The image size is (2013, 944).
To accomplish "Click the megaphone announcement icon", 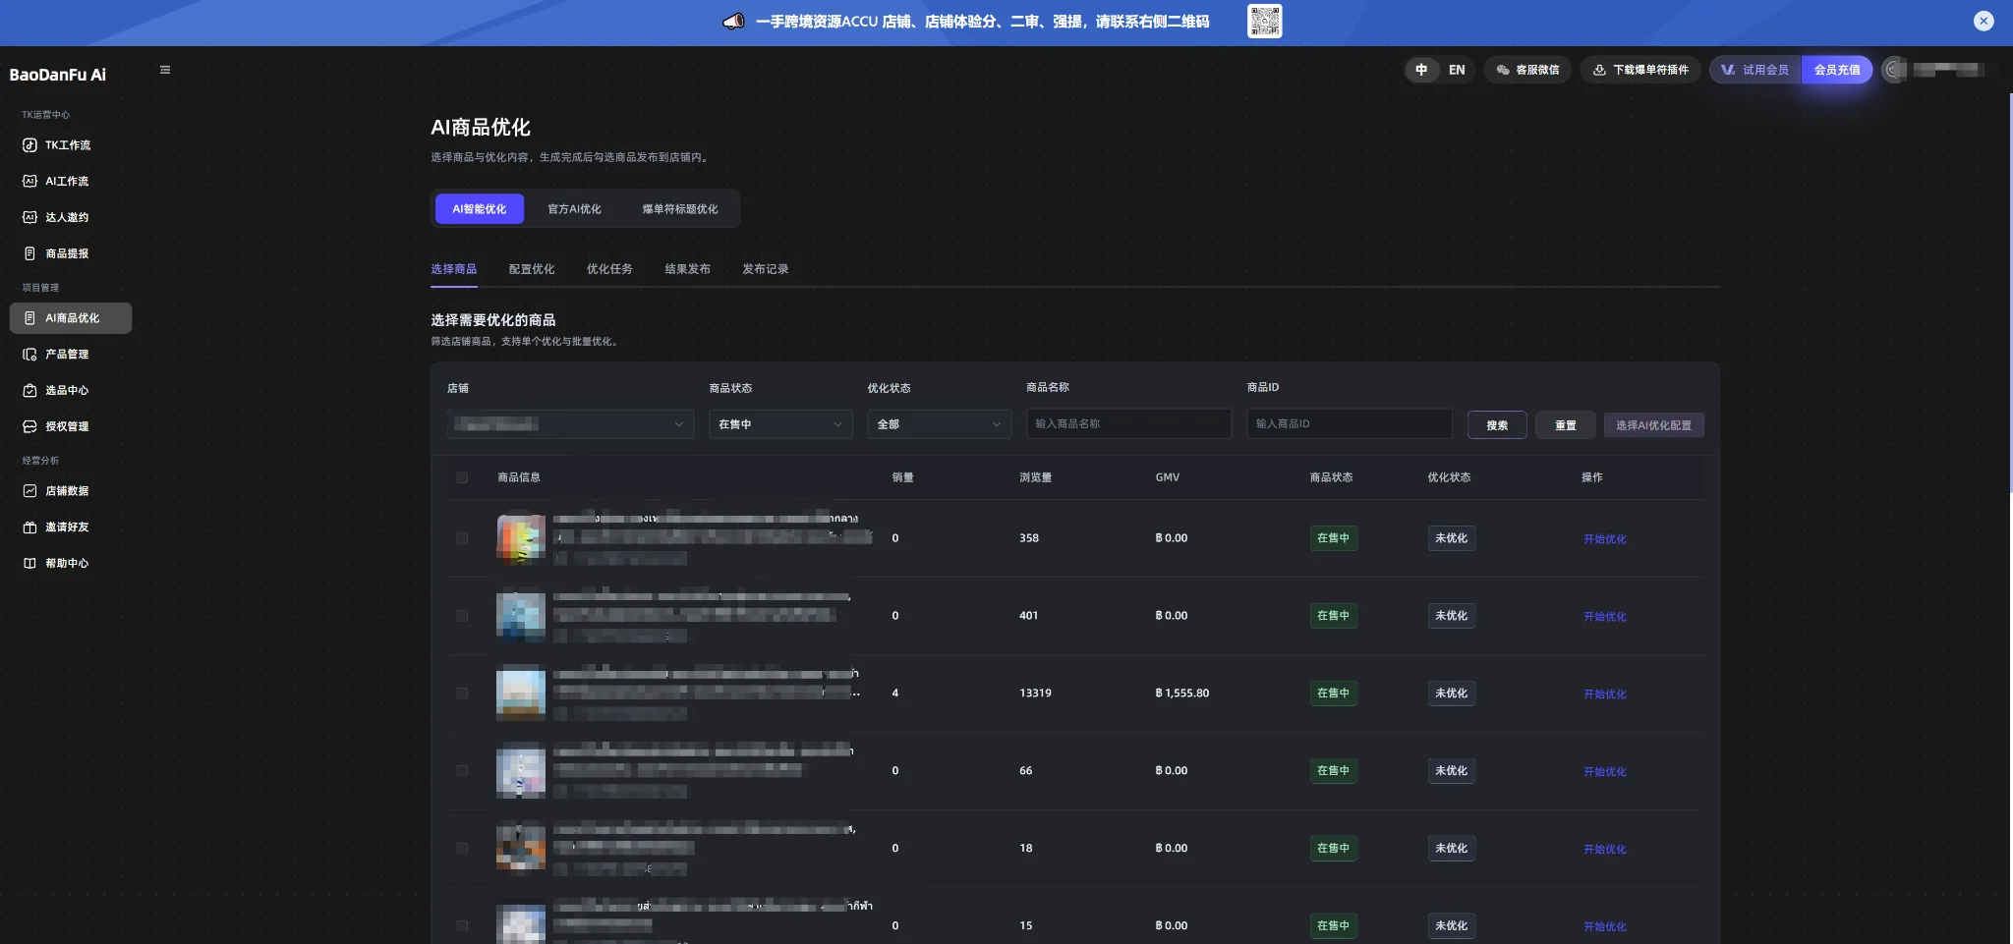I will [x=733, y=22].
